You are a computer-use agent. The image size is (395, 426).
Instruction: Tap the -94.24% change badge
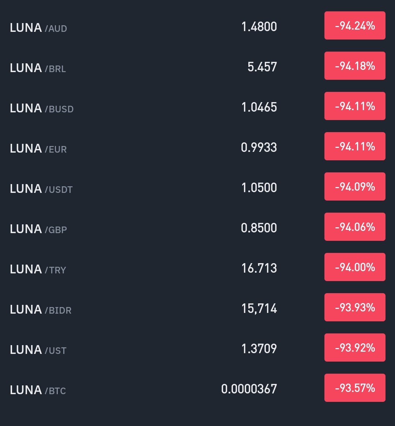[355, 26]
